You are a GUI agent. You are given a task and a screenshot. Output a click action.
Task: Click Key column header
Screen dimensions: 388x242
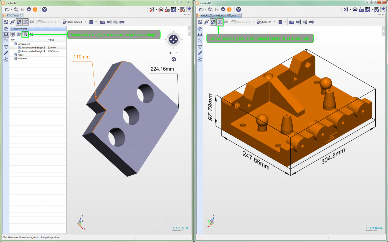click(28, 40)
